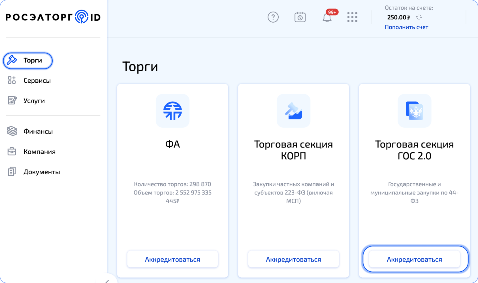This screenshot has height=283, width=478.
Task: Click the Торговая секция КОРП icon
Action: [293, 111]
